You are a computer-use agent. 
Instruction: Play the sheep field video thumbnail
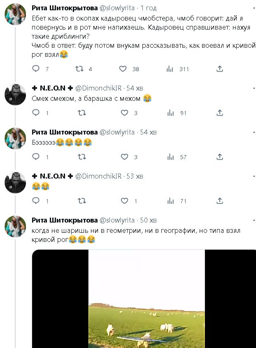pos(147,299)
